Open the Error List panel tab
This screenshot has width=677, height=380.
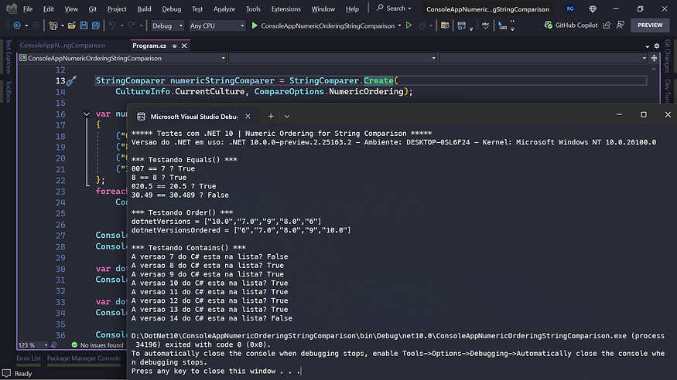click(29, 358)
